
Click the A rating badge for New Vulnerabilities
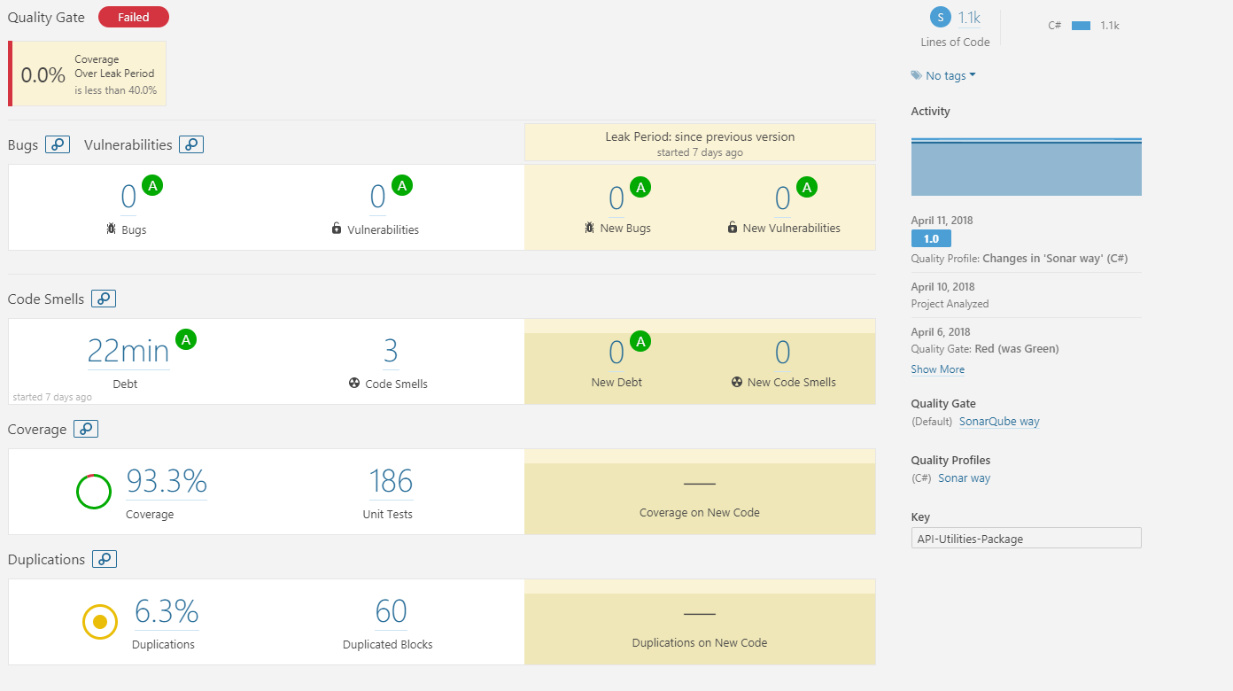(806, 188)
